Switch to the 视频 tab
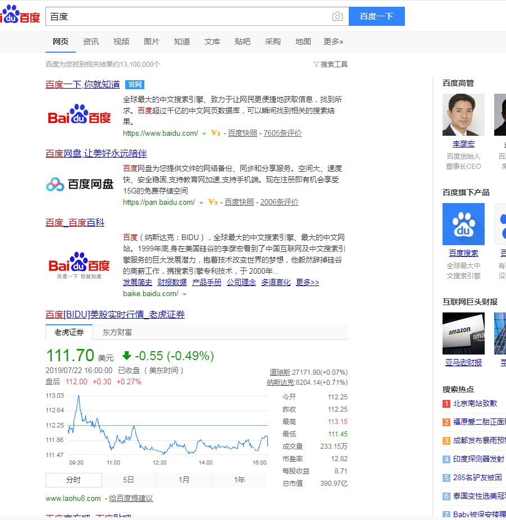 click(121, 42)
